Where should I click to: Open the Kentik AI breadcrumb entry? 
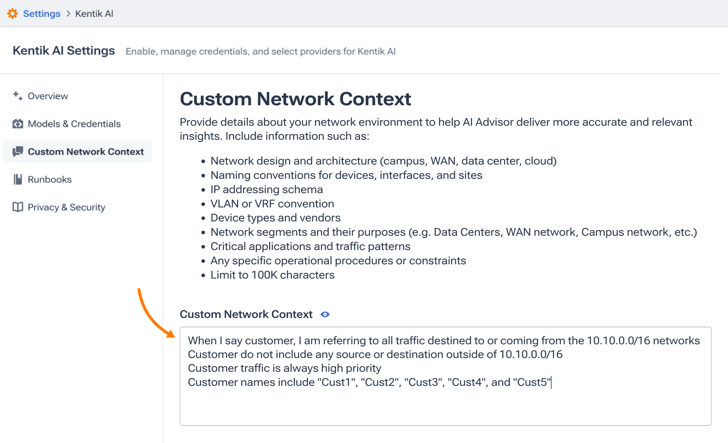94,13
